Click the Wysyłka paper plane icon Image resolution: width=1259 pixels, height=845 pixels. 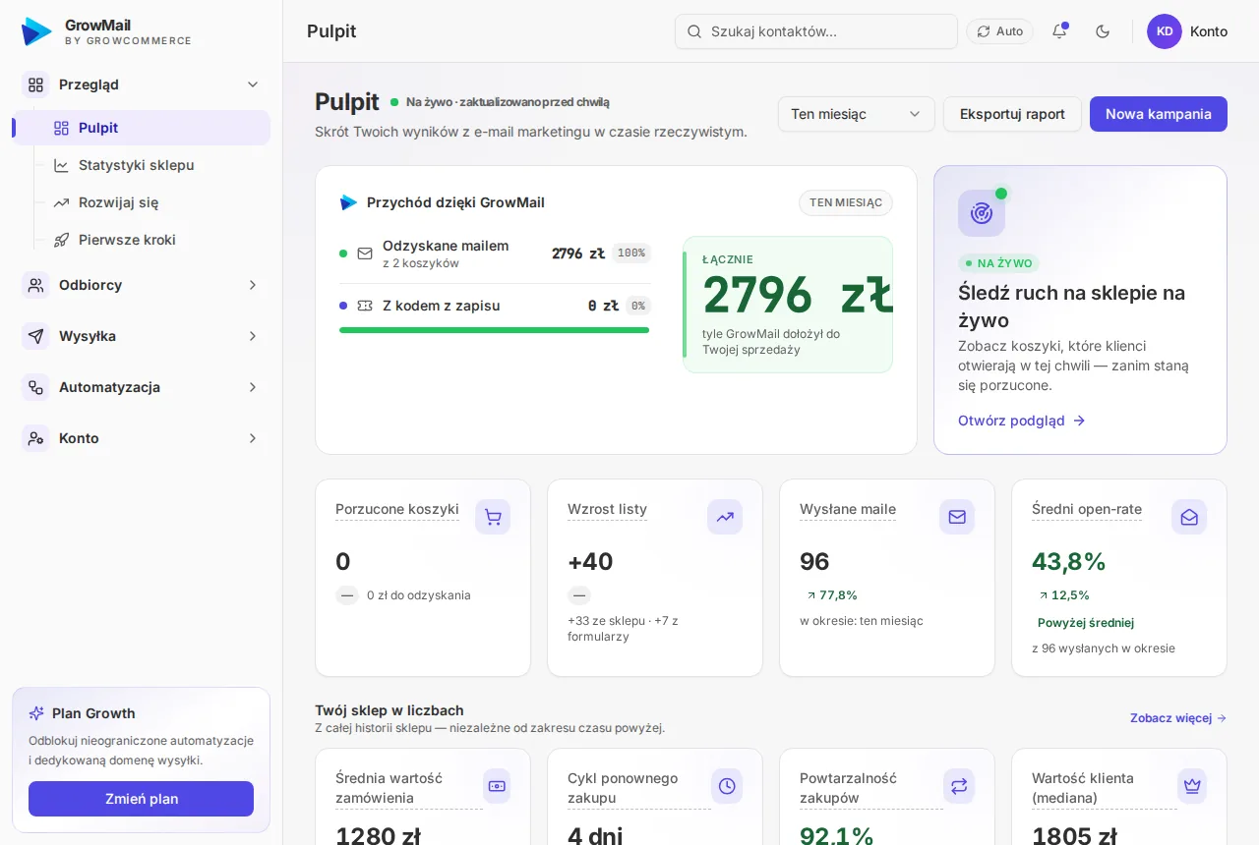pos(35,336)
